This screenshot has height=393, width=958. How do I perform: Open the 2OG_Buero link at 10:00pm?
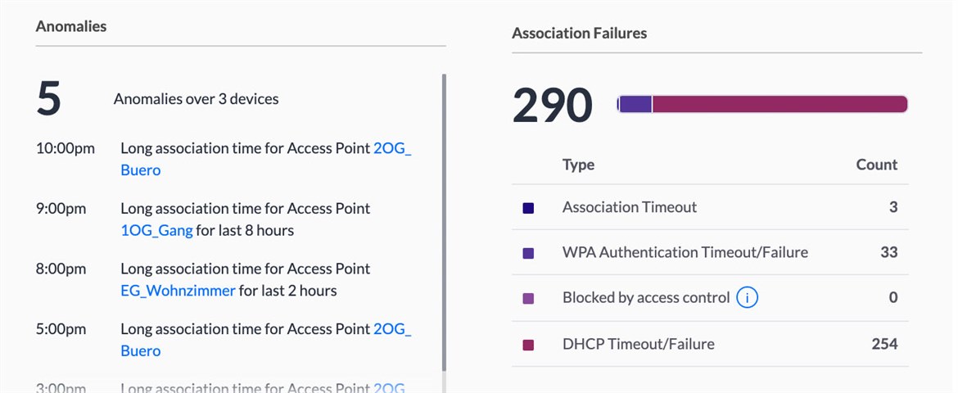pos(266,159)
